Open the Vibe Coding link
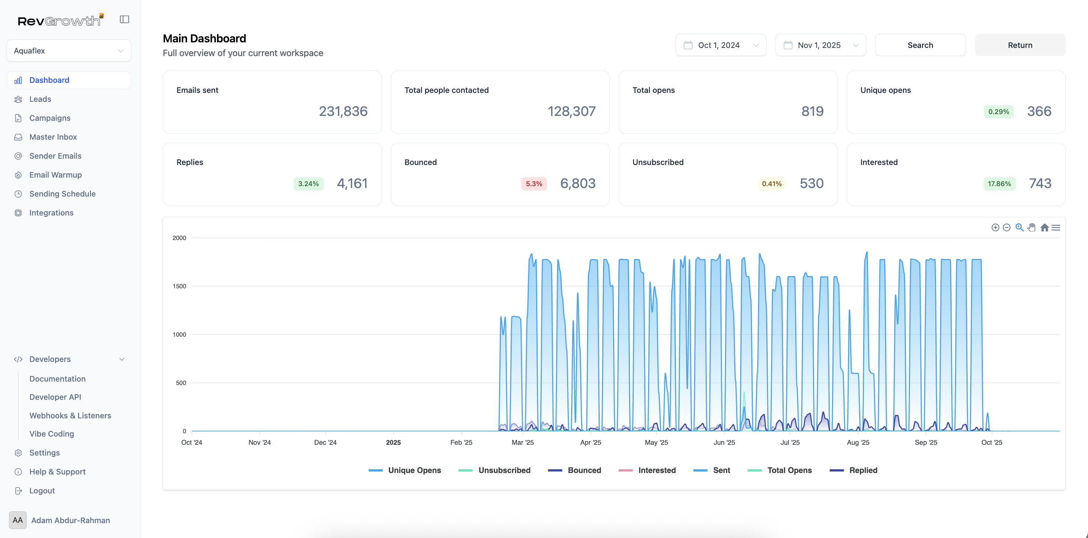 [52, 434]
